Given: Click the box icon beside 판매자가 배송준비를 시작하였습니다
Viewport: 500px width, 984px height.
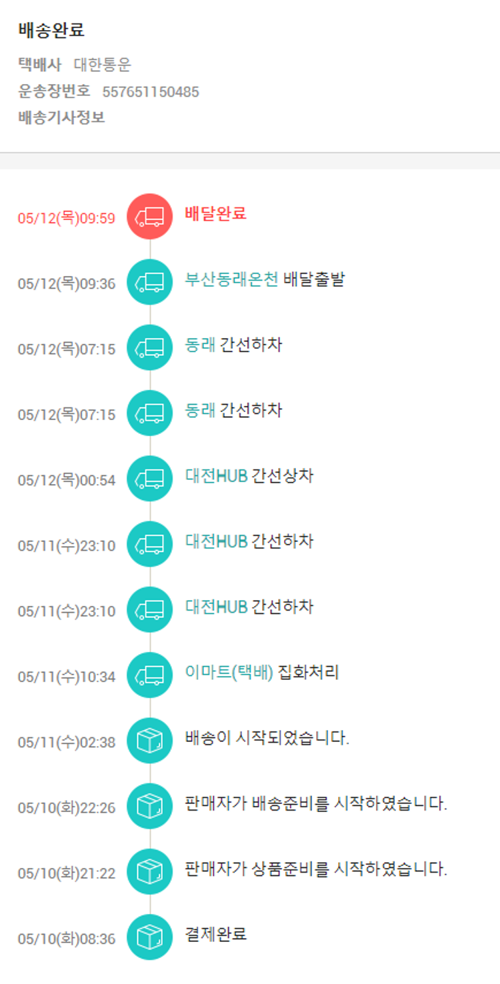Looking at the screenshot, I should tap(149, 806).
